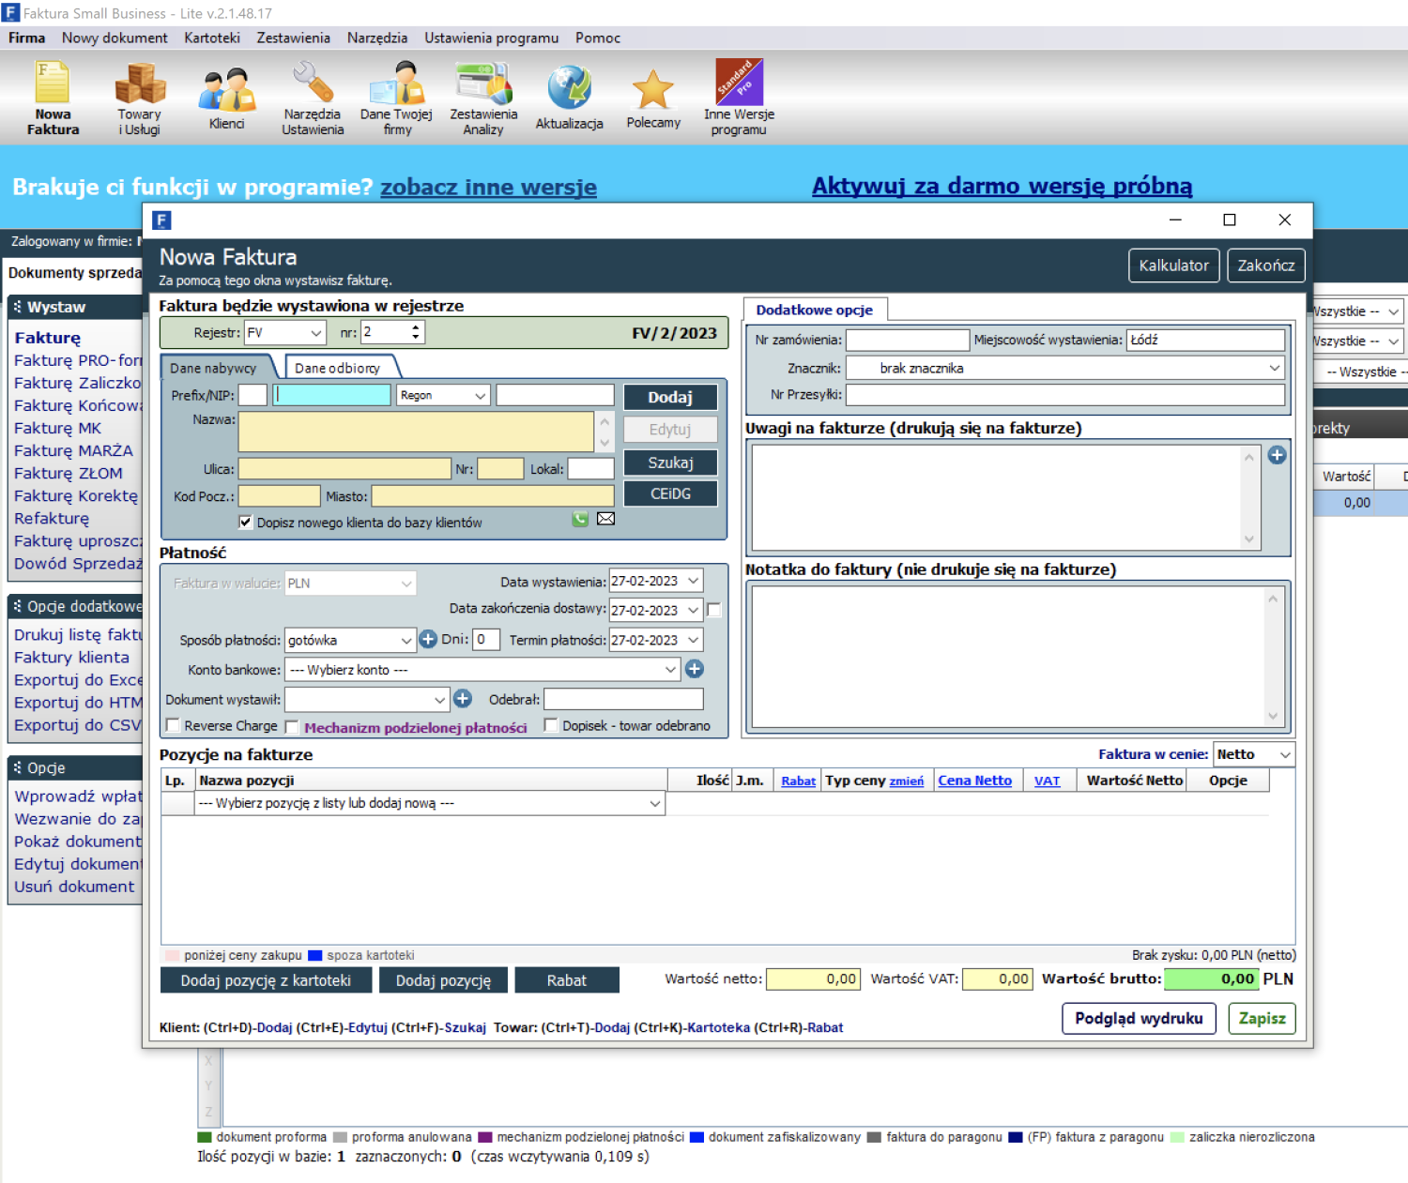The image size is (1408, 1183).
Task: Open Dane Twojej firmy toolbar icon
Action: [396, 98]
